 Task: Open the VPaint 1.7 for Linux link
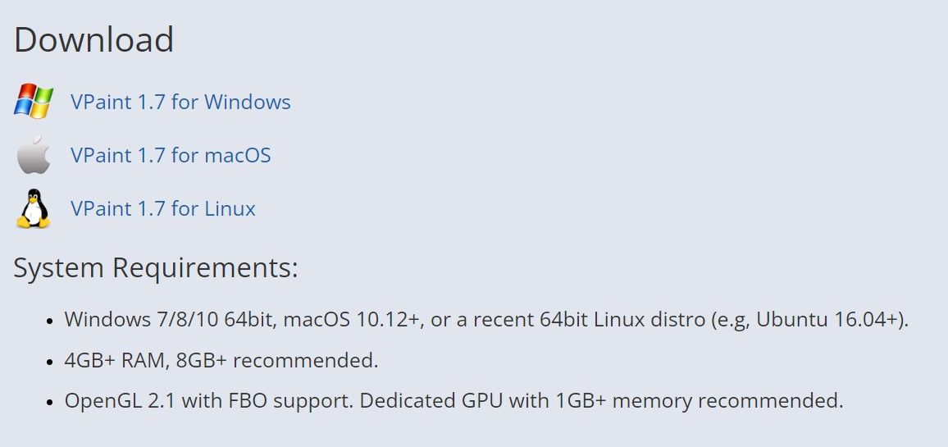pyautogui.click(x=163, y=208)
